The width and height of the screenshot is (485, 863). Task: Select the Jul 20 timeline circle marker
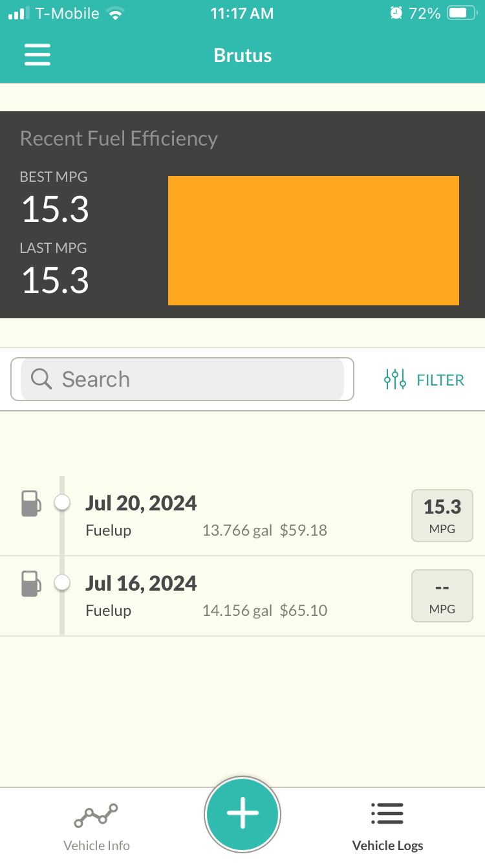62,502
